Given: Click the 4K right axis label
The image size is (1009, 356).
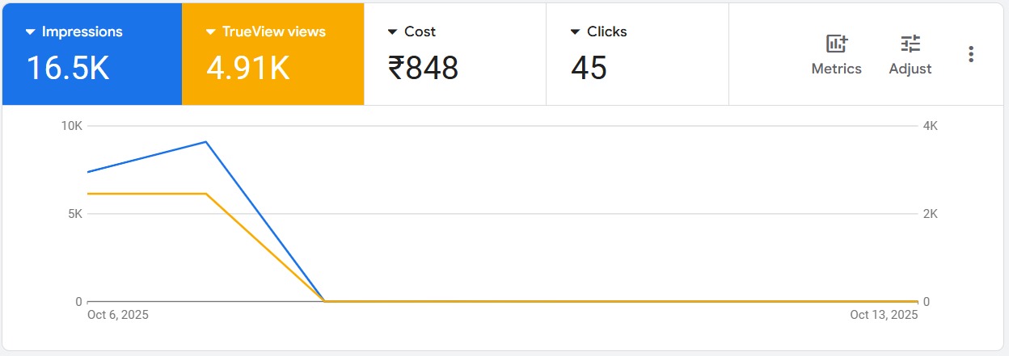Looking at the screenshot, I should [x=930, y=126].
